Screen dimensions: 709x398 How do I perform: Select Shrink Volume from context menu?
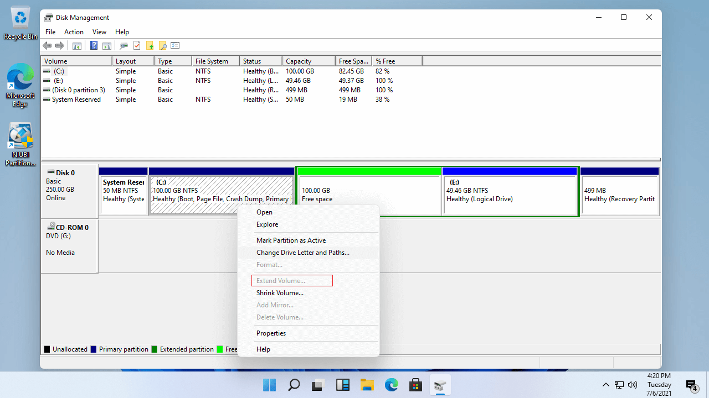tap(280, 293)
